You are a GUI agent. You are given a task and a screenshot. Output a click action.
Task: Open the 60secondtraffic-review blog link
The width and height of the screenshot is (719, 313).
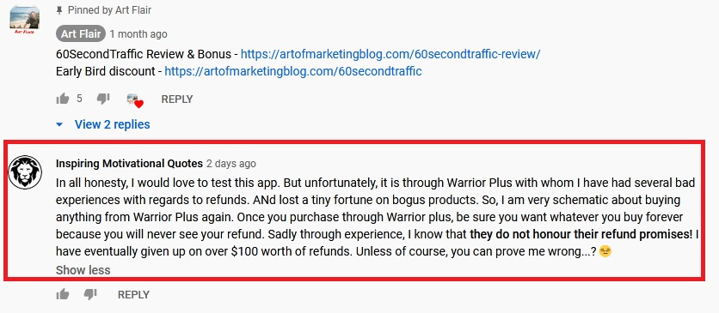tap(390, 54)
